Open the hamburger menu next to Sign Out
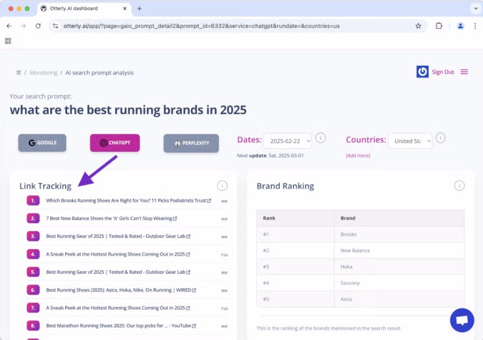Viewport: 483px width, 340px height. tap(464, 72)
